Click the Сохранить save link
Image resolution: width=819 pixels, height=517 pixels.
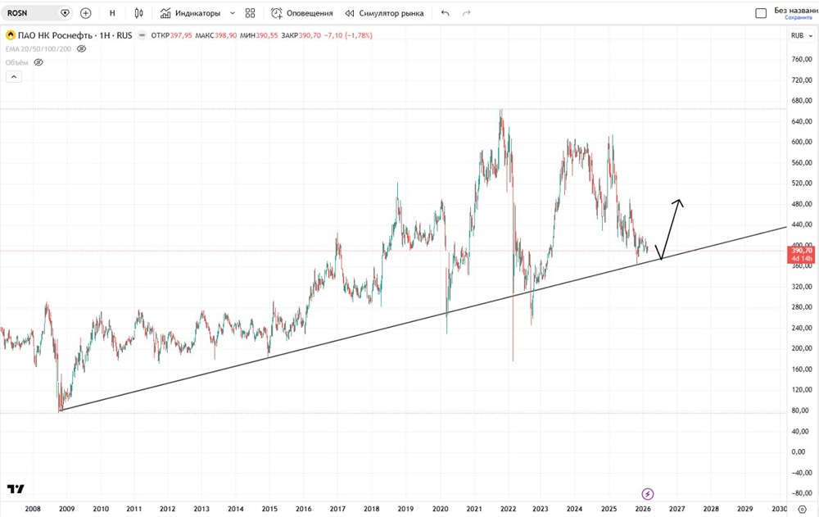[797, 17]
